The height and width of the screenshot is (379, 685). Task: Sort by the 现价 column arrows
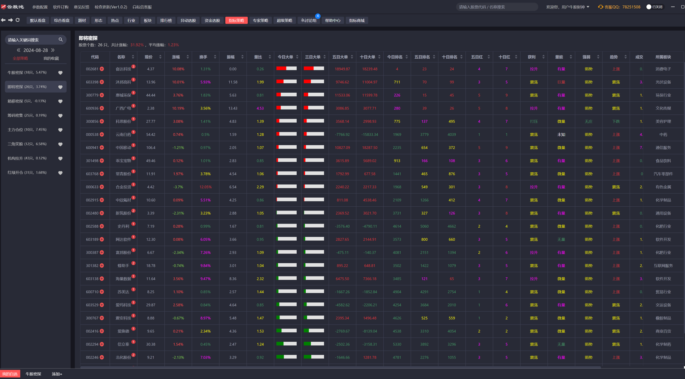coord(160,57)
